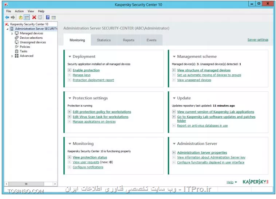The image size is (276, 199).
Task: Click the Enable protection link
Action: point(86,70)
